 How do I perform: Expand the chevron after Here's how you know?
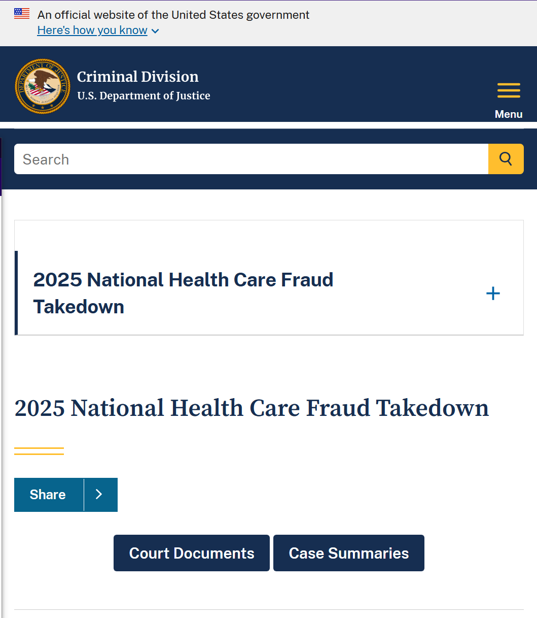[155, 31]
